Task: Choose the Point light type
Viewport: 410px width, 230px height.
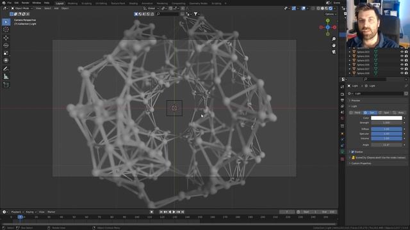Action: coord(356,112)
